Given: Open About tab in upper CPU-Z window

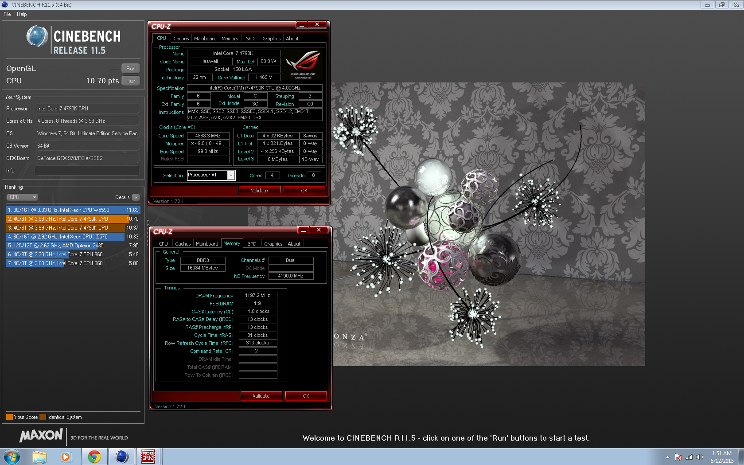Looking at the screenshot, I should [x=292, y=39].
